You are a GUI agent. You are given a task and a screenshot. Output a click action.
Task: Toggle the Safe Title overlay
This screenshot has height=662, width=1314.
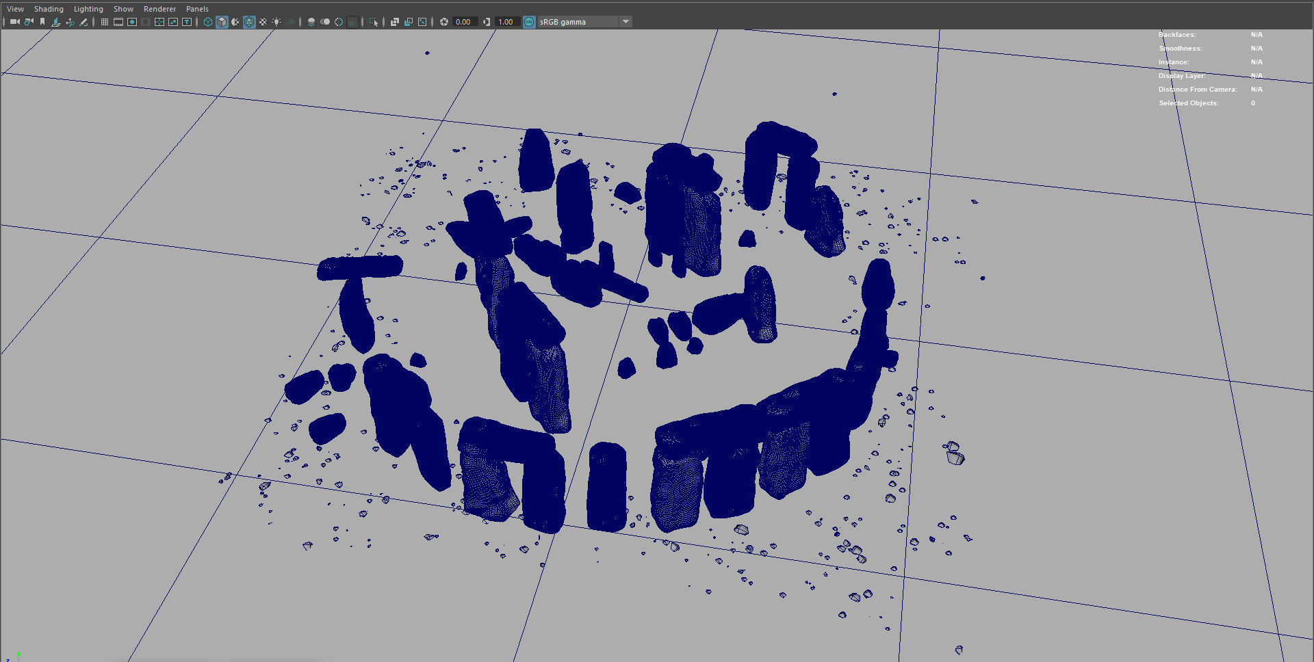[x=187, y=22]
